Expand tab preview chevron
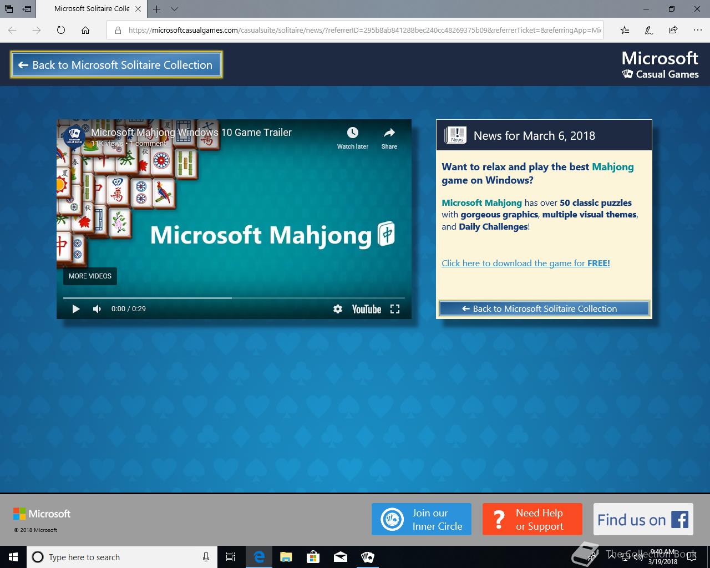 pyautogui.click(x=174, y=9)
